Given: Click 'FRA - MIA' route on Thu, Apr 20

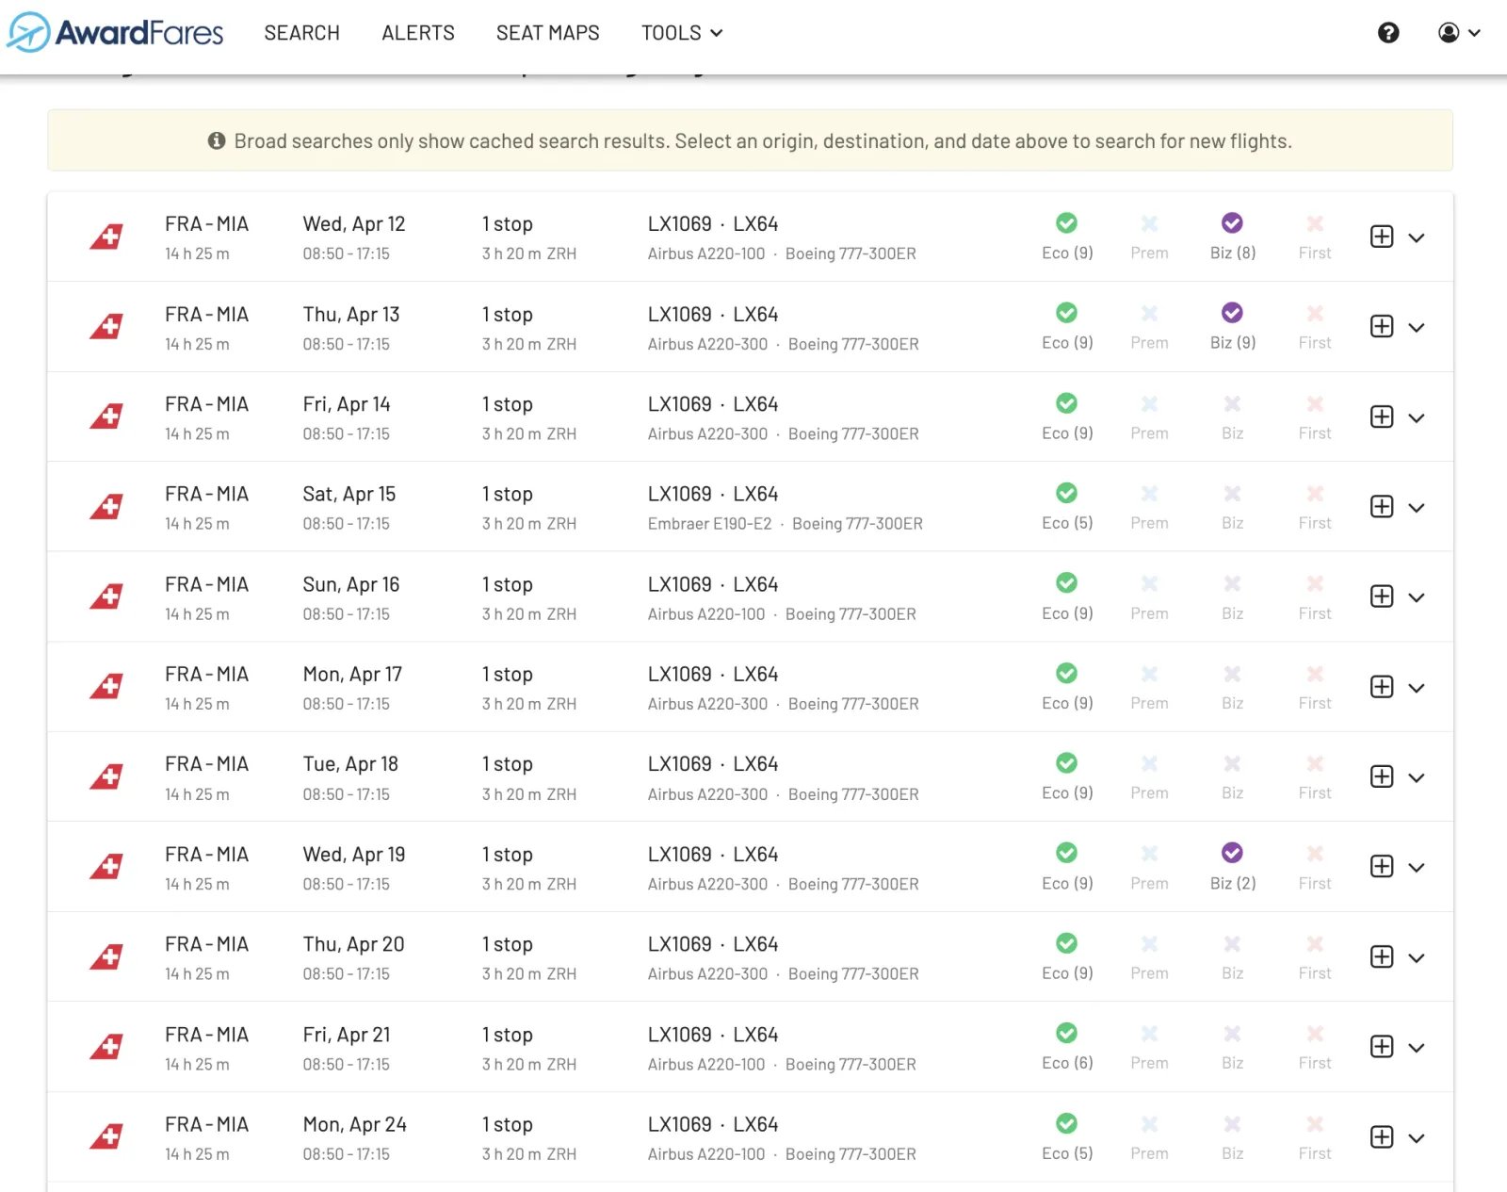Looking at the screenshot, I should 206,944.
